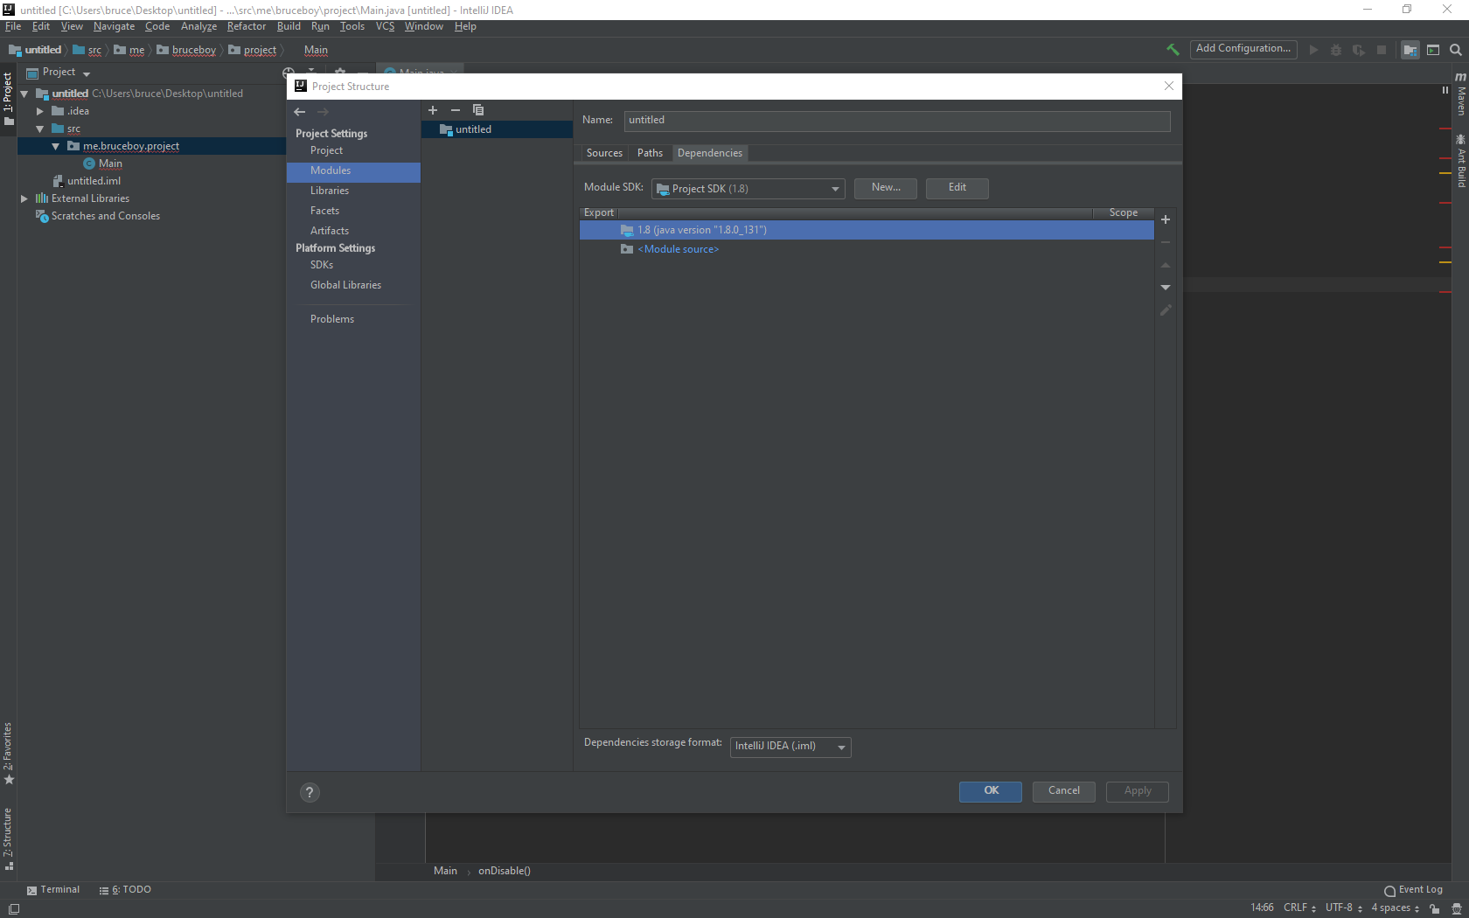Collapse the untitled project root node
1469x918 pixels.
pos(24,94)
